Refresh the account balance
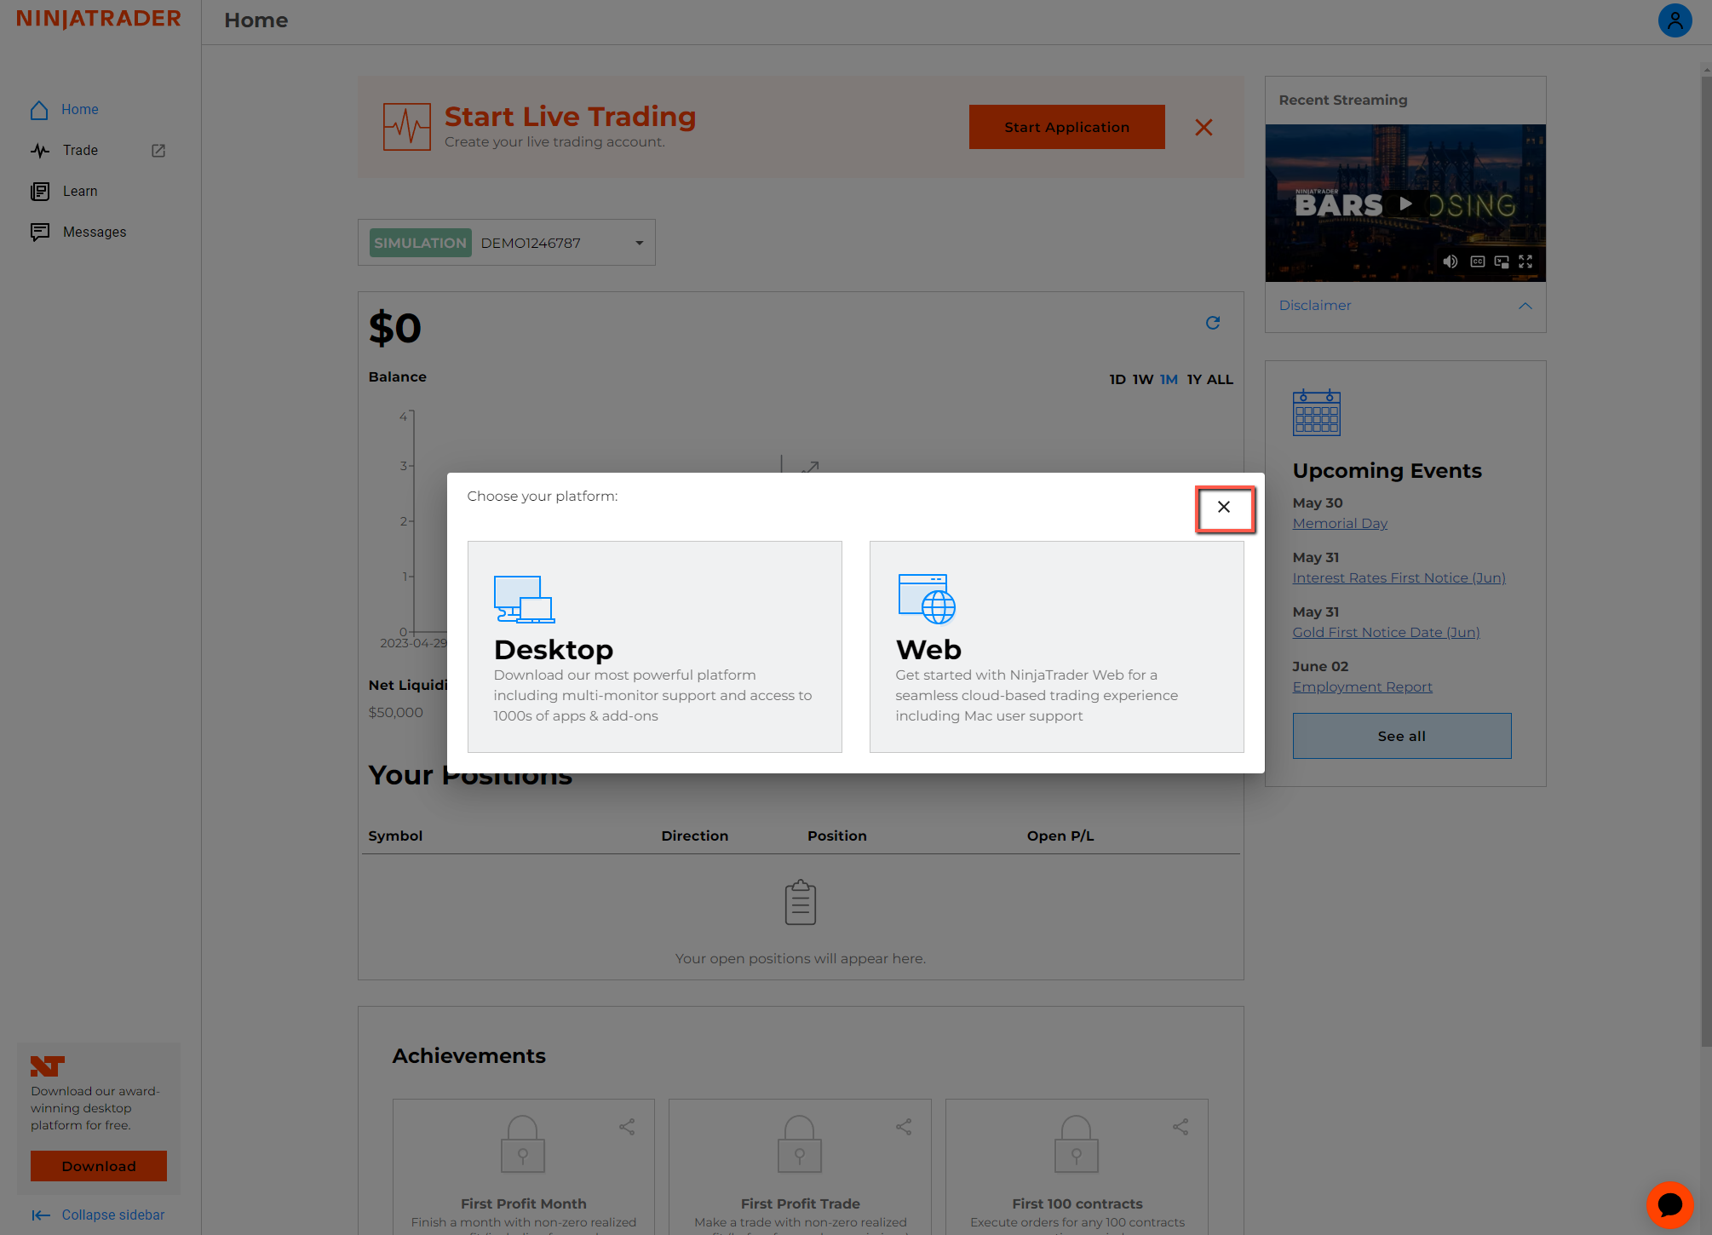Screen dimensions: 1712x1235 pyautogui.click(x=1213, y=323)
